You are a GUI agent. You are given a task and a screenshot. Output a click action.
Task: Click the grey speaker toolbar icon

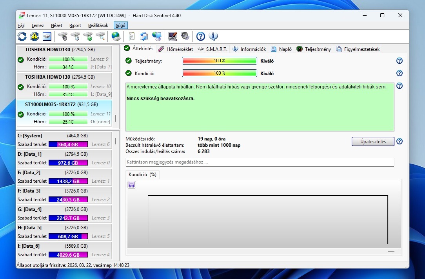tap(185, 36)
